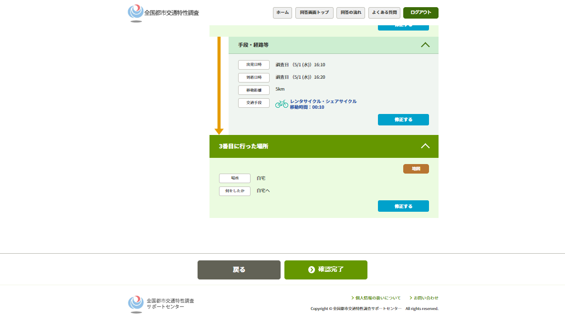Click the orange downward route arrow
The image size is (565, 320).
click(219, 86)
